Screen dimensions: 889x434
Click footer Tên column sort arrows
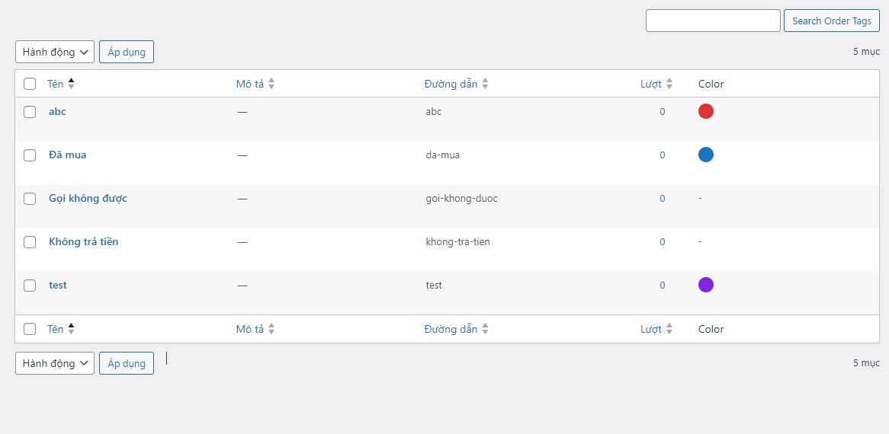[x=71, y=329]
